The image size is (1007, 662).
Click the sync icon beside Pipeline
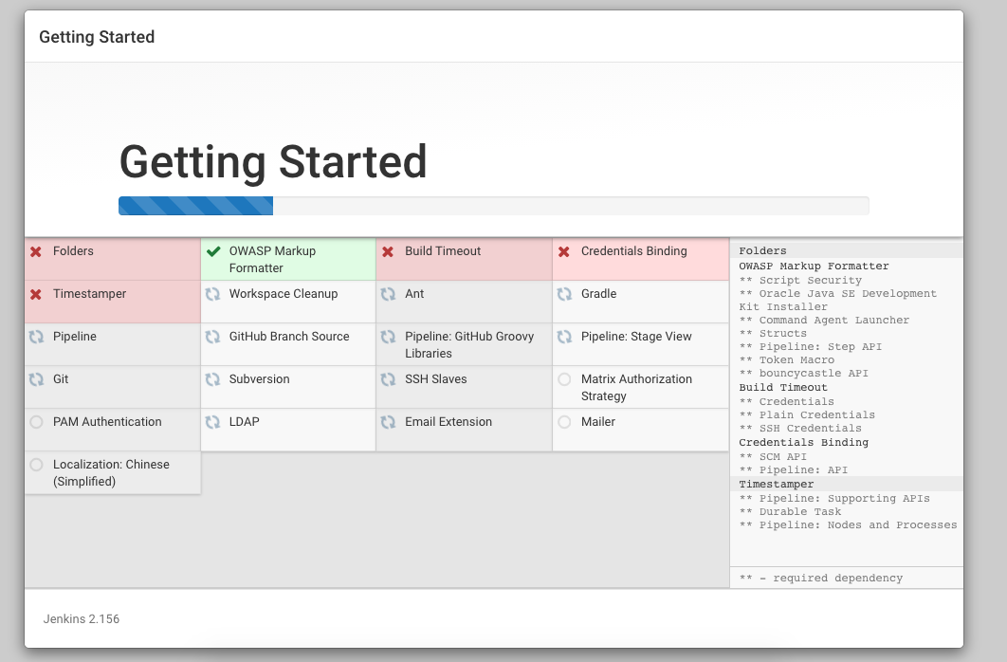point(36,337)
